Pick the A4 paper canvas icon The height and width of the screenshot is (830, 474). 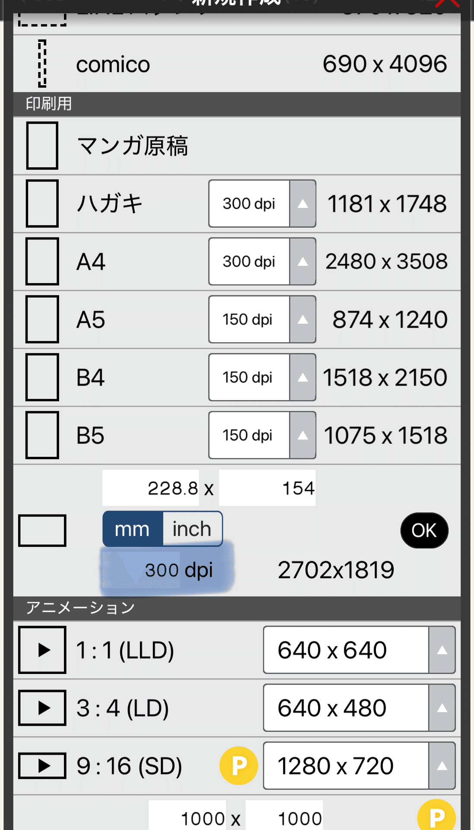[42, 262]
